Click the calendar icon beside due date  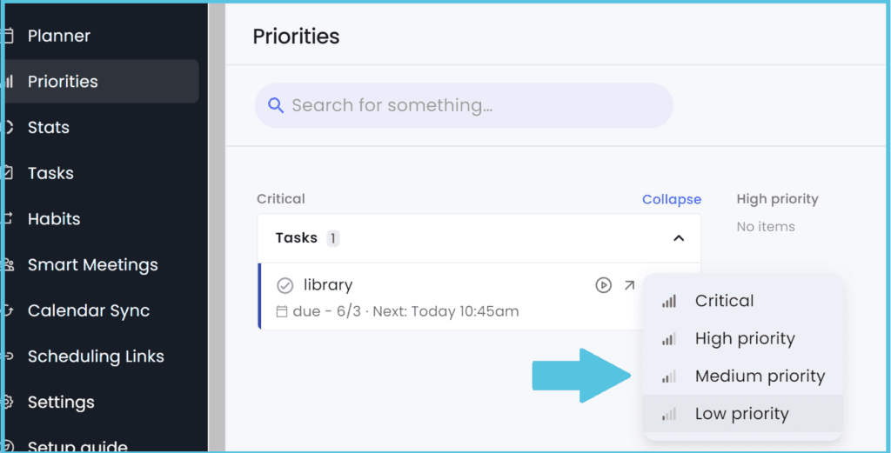281,311
